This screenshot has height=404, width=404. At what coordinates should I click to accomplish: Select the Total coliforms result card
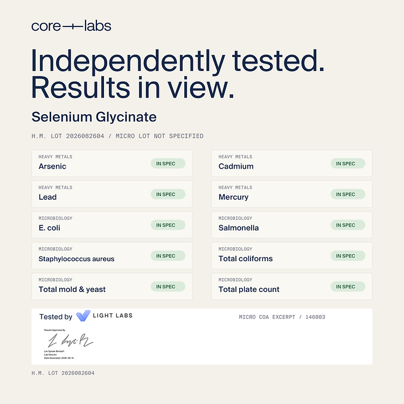[291, 255]
